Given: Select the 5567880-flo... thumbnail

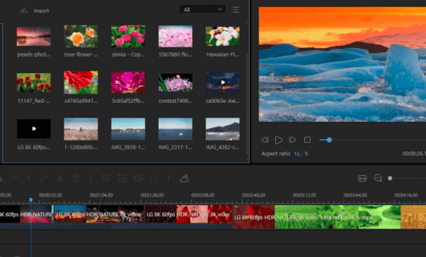Looking at the screenshot, I should click(175, 36).
